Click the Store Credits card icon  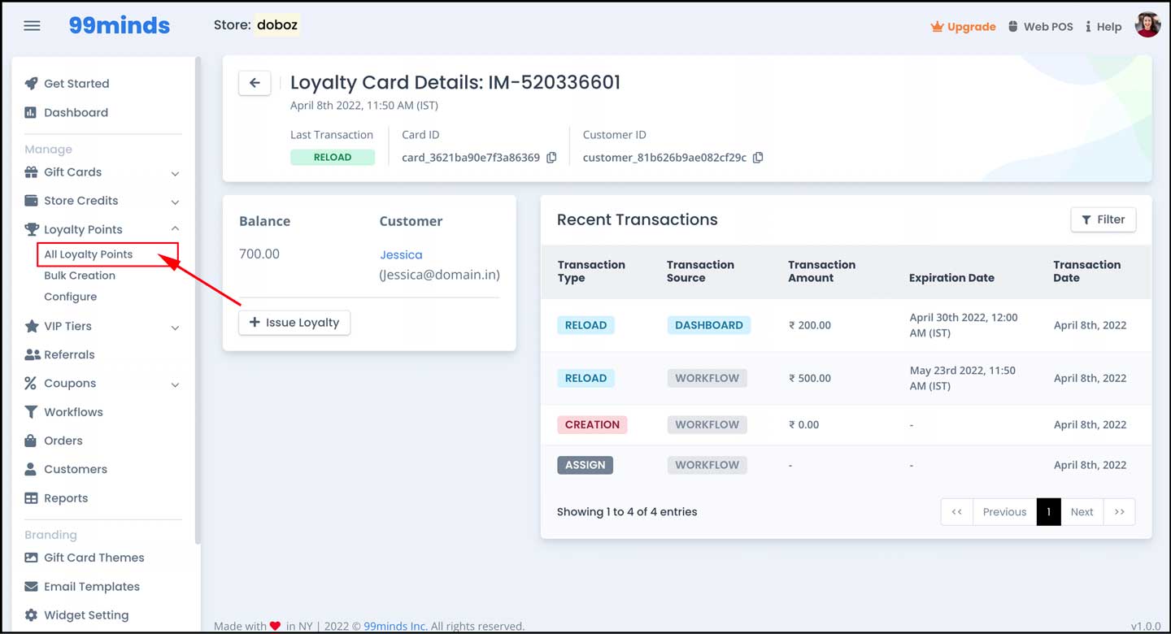point(31,201)
